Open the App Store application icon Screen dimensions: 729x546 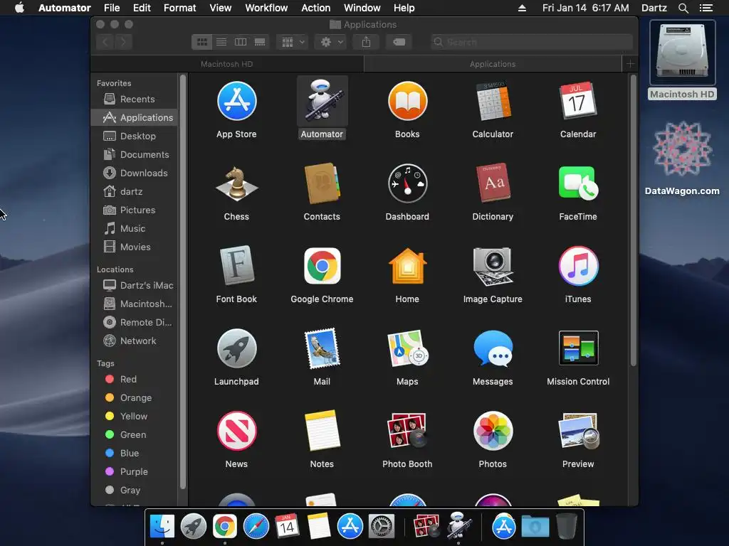click(236, 101)
